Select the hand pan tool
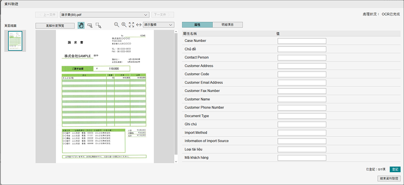Screen dimensions: 404x185 81,25
